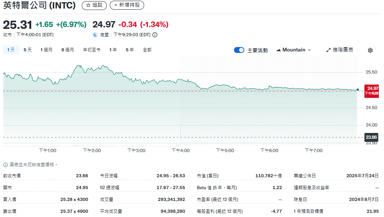The image size is (384, 217).
Task: Click the green dot at chart line end
Action: click(x=358, y=90)
